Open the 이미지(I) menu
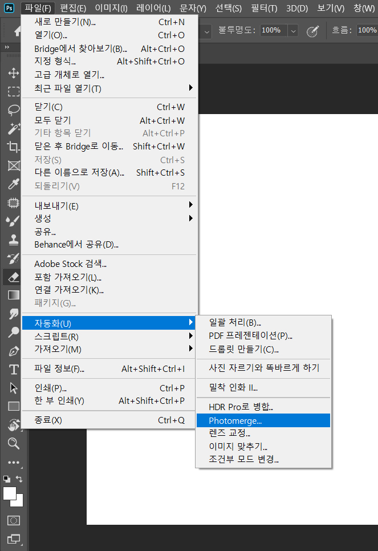 [111, 8]
